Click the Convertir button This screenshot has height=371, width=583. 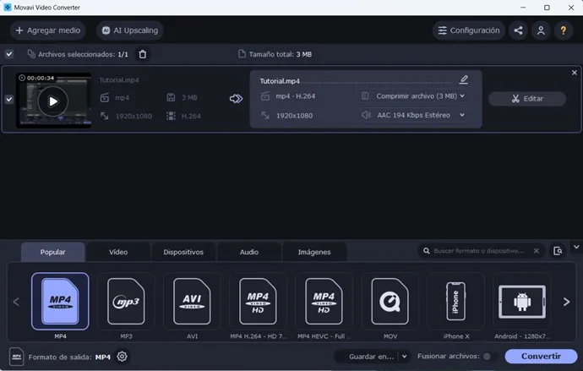click(x=541, y=356)
